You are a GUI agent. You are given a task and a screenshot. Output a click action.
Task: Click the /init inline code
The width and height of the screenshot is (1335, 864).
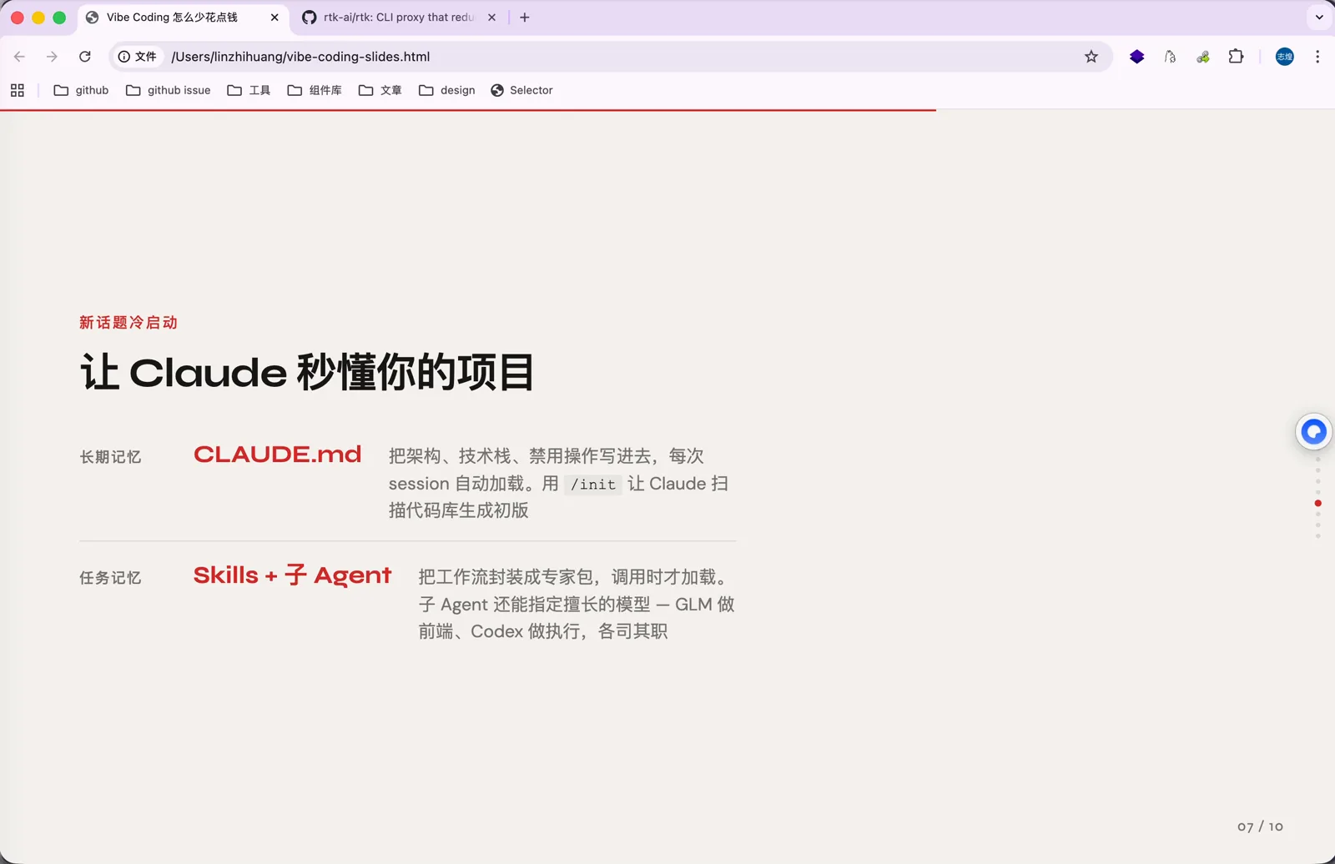(593, 485)
